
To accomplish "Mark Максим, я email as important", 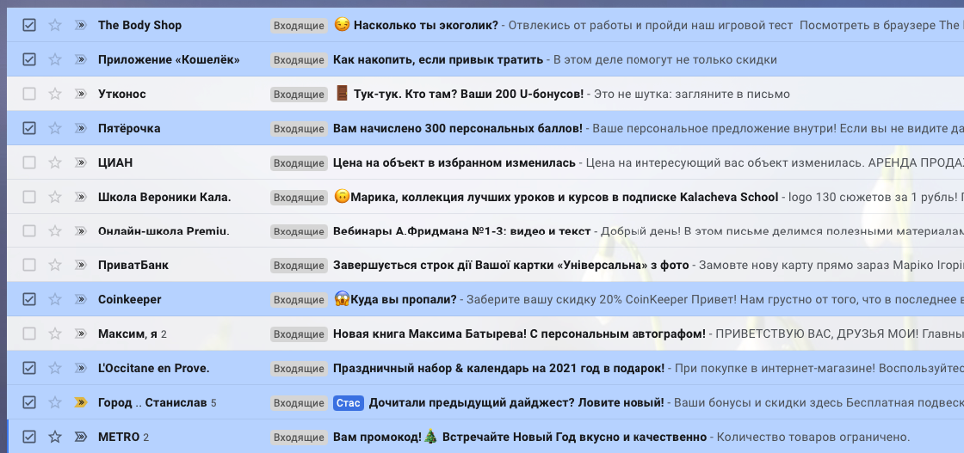I will point(81,334).
